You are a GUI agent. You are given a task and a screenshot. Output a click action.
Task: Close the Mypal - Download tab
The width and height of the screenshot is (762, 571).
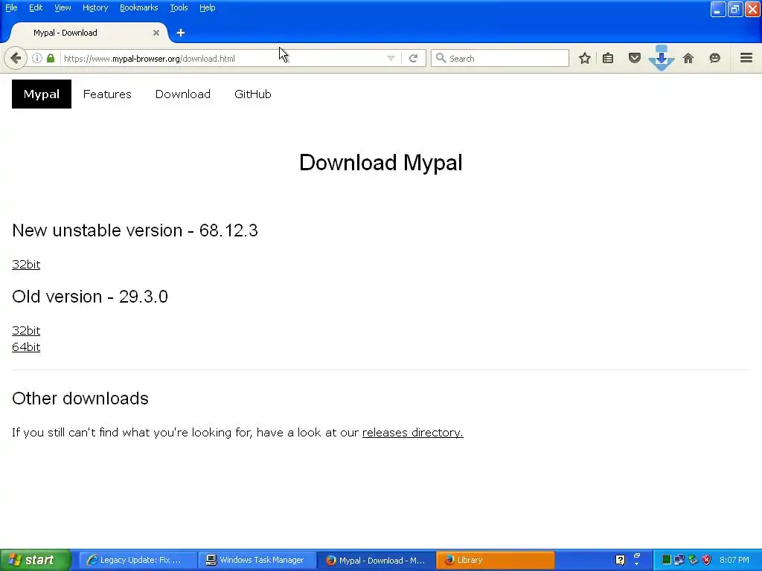click(x=156, y=33)
